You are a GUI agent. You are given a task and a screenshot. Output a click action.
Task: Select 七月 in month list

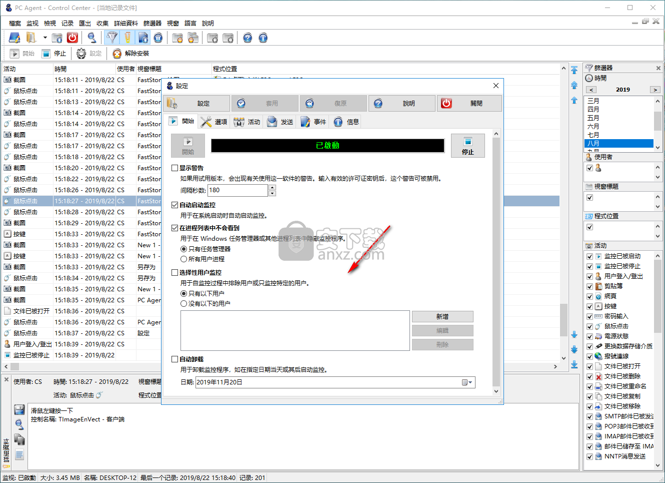(x=619, y=135)
